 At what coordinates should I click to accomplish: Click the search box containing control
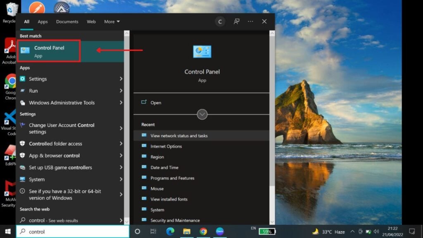coord(73,231)
